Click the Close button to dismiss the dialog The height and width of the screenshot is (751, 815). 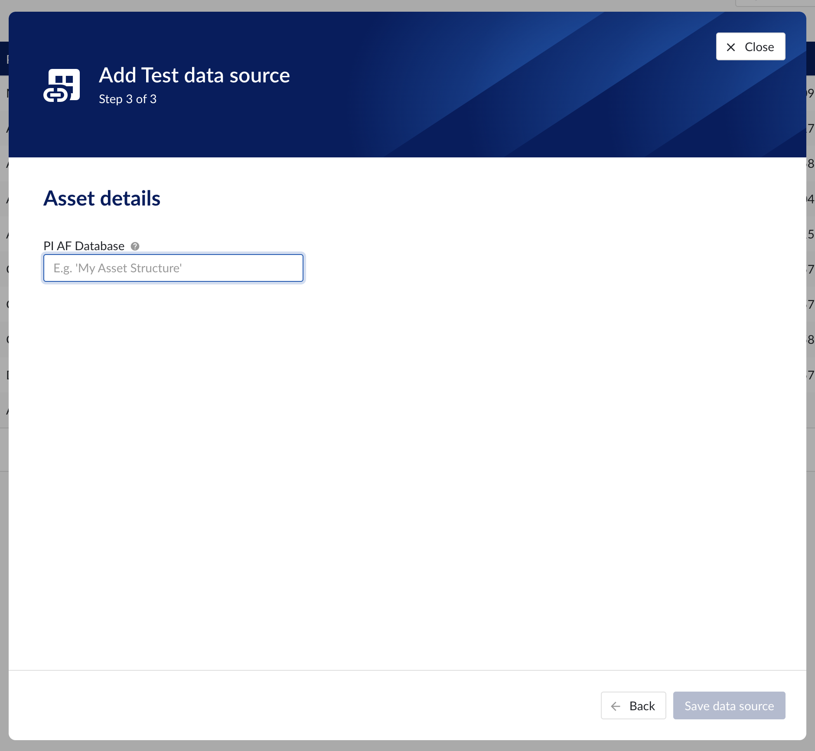click(750, 46)
